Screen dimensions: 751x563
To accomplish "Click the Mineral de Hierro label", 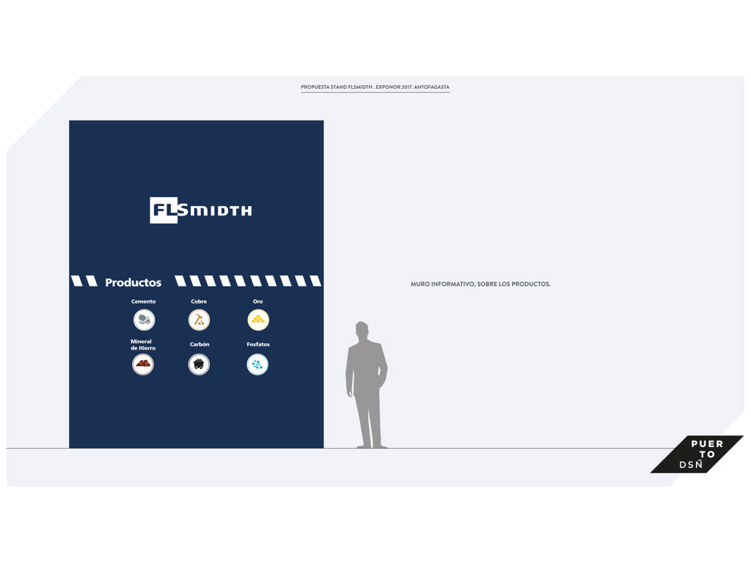I will coord(143,345).
